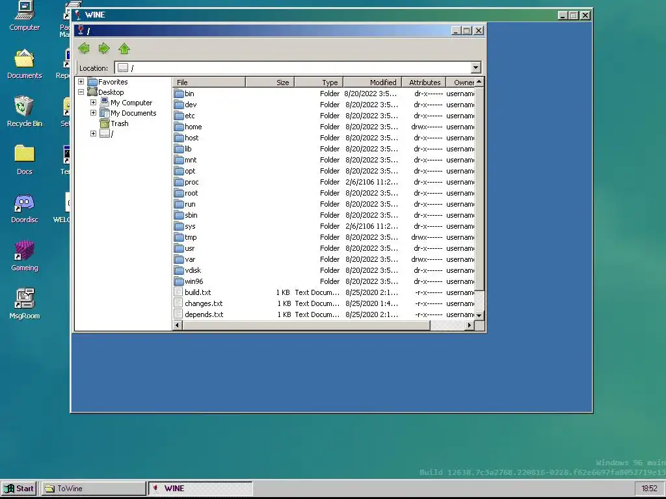The height and width of the screenshot is (499, 666).
Task: Select My Documents in the folder tree
Action: pyautogui.click(x=133, y=113)
